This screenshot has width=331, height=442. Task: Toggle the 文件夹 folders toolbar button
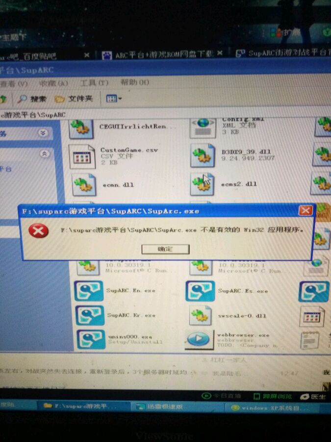coord(74,99)
